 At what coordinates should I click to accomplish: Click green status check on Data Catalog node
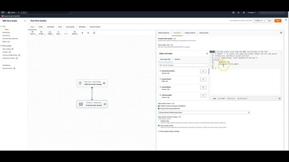[104, 83]
